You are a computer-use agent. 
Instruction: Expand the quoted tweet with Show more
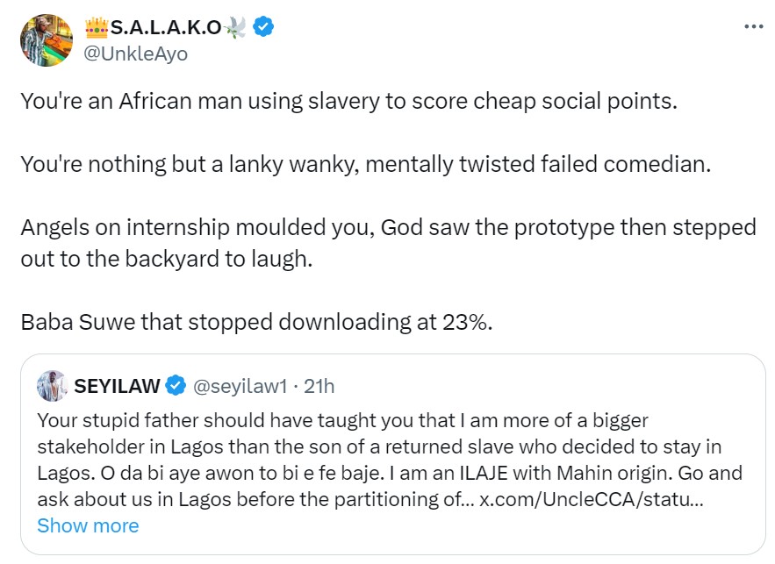click(88, 525)
